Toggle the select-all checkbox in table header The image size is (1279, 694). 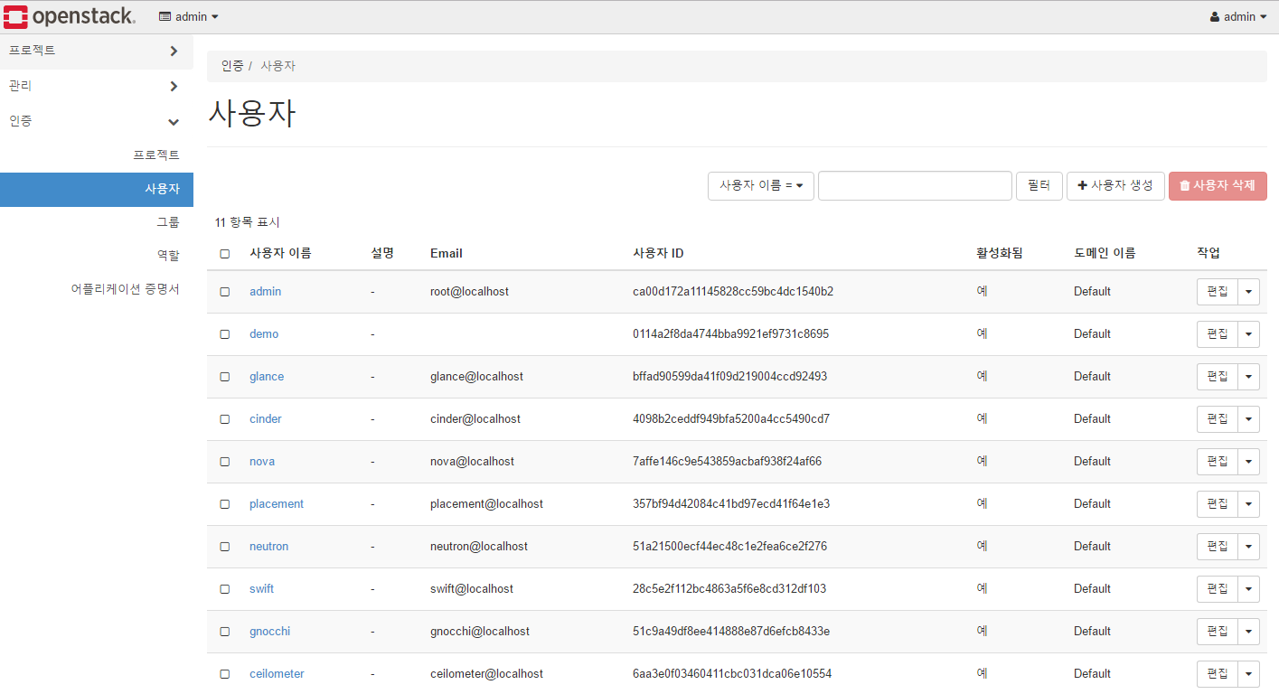(x=225, y=254)
